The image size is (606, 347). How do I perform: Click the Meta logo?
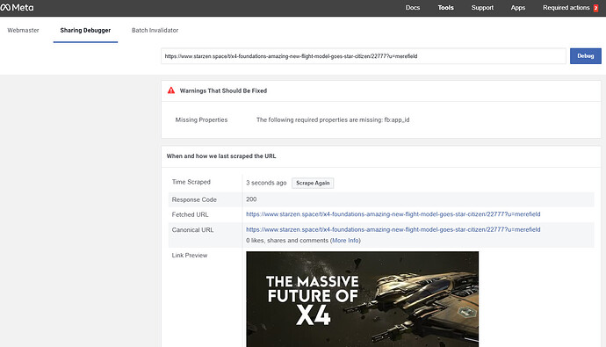(x=17, y=7)
